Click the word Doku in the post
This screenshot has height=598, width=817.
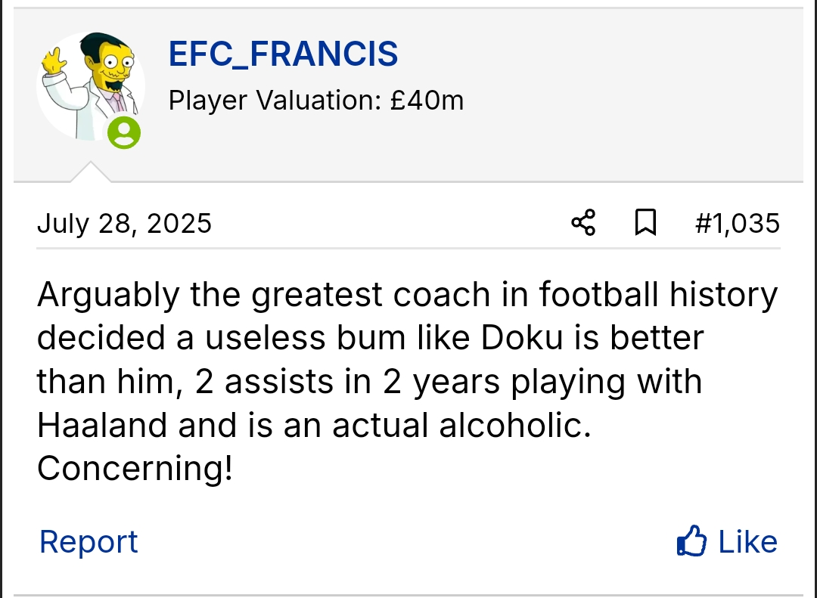point(523,338)
